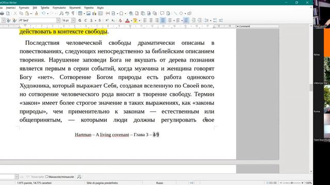Toggle strikethrough S button

pyautogui.click(x=100, y=21)
